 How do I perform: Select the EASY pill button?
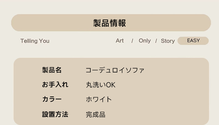coord(193,41)
